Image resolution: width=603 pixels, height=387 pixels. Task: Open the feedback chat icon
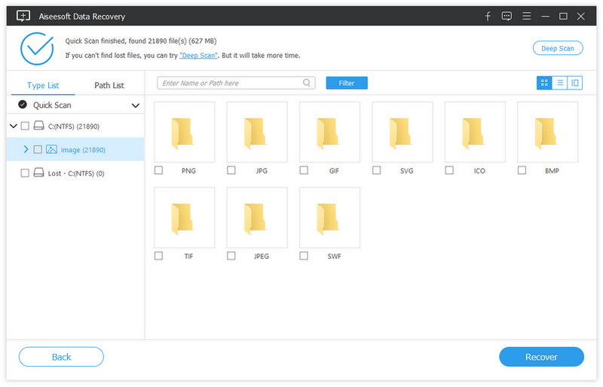point(507,15)
